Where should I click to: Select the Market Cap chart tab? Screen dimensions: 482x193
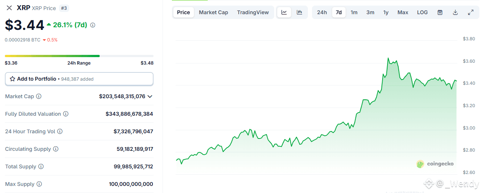click(213, 12)
